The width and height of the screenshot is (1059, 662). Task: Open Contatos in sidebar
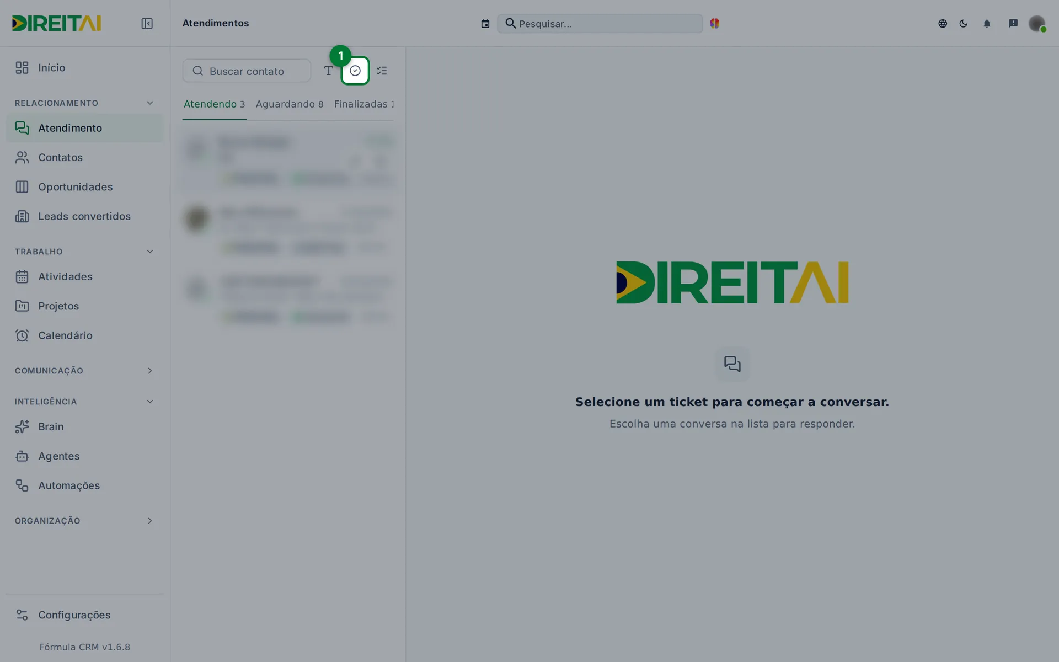point(85,158)
